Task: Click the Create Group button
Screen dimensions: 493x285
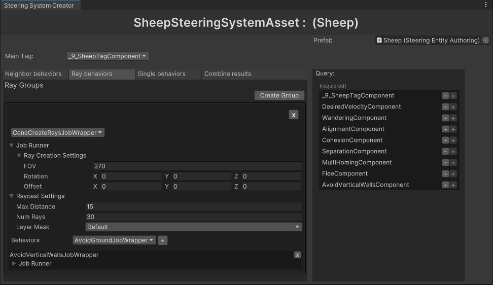Action: pyautogui.click(x=279, y=95)
